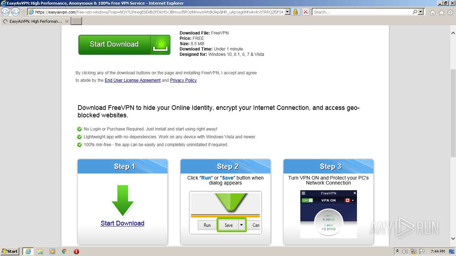This screenshot has width=456, height=256.
Task: Click the network tray icon
Action: [413, 251]
